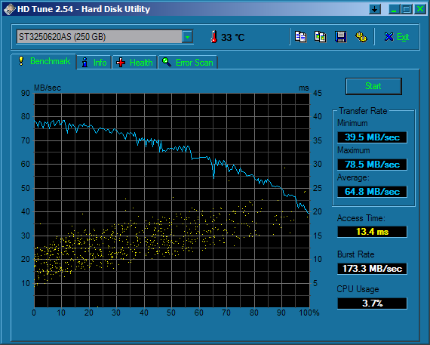
Task: Click the copy screenshot to clipboard icon
Action: pos(321,37)
